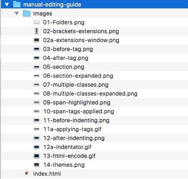Select file name 06-section-expanded.png
Image resolution: width=188 pixels, height=179 pixels.
[78, 76]
